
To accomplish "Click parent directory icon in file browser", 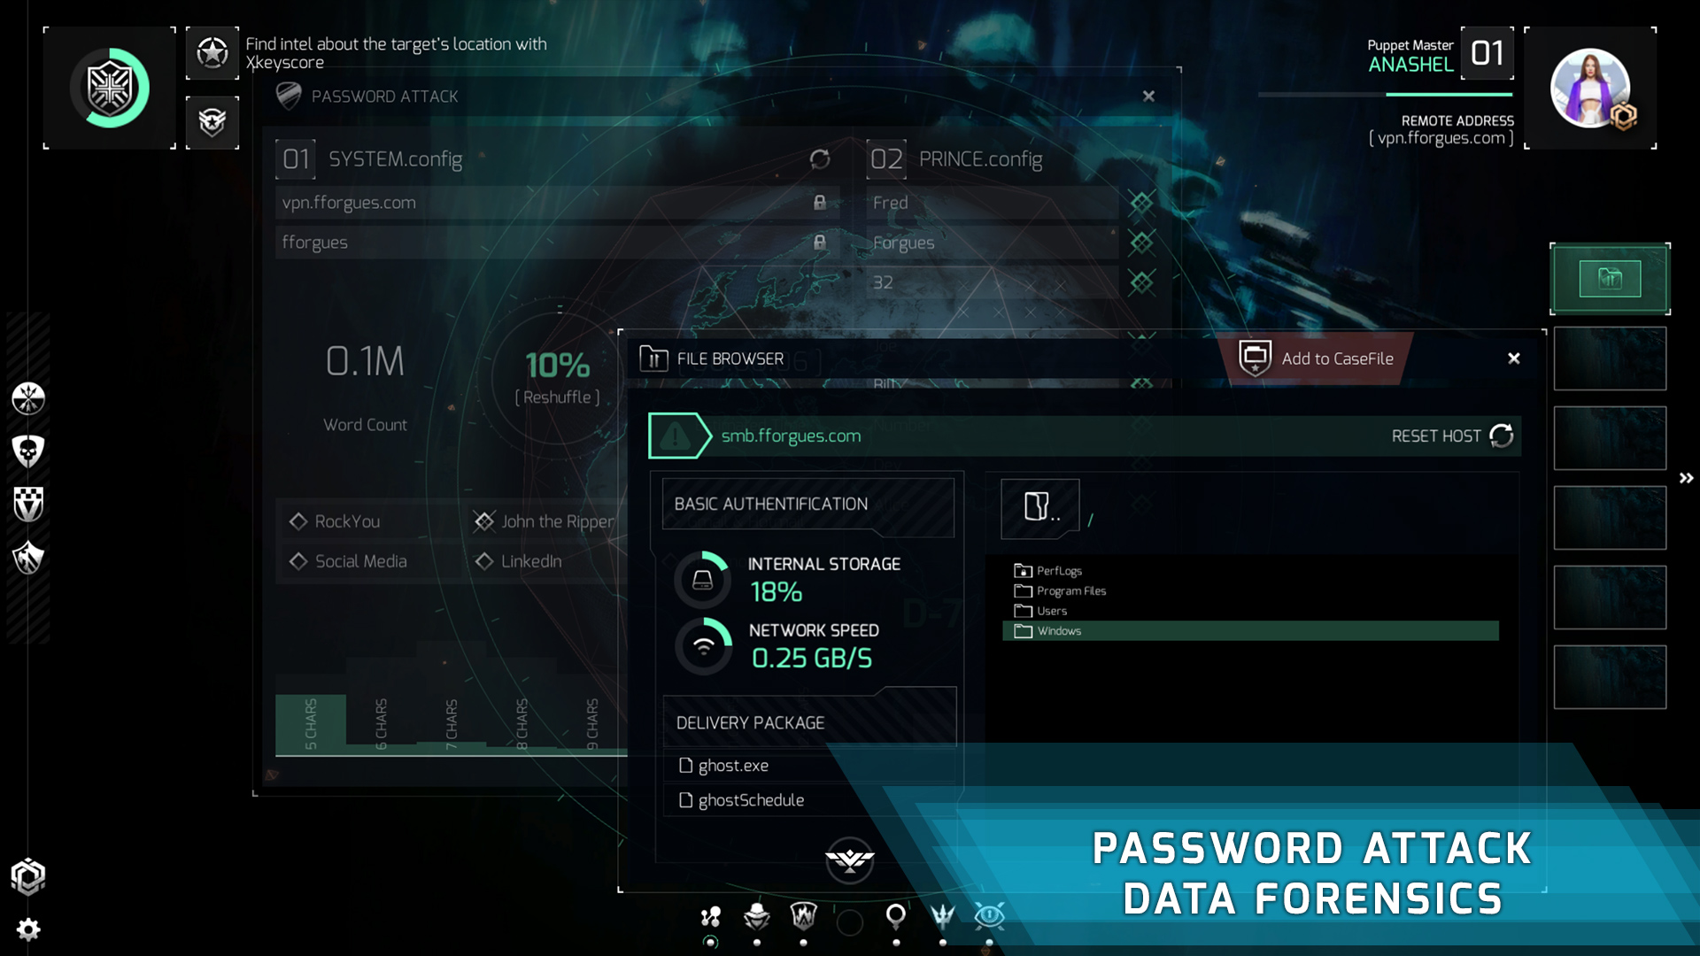I will click(x=1039, y=508).
